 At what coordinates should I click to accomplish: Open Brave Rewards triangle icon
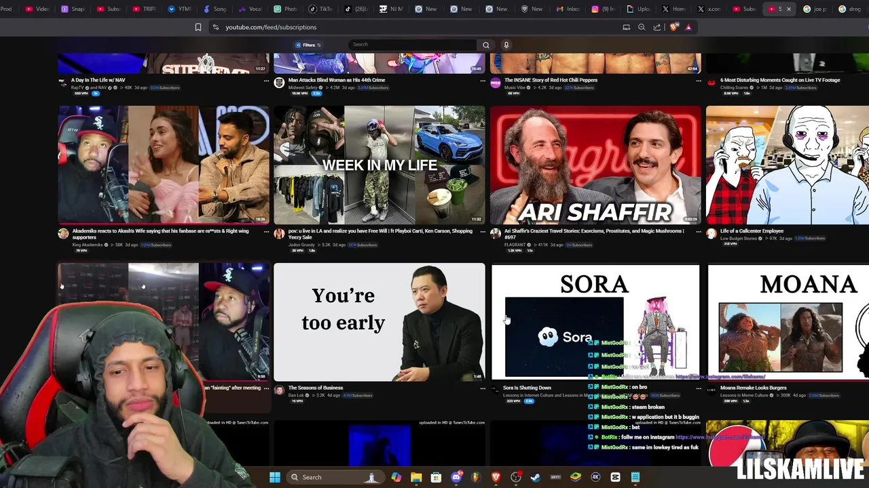[x=688, y=27]
